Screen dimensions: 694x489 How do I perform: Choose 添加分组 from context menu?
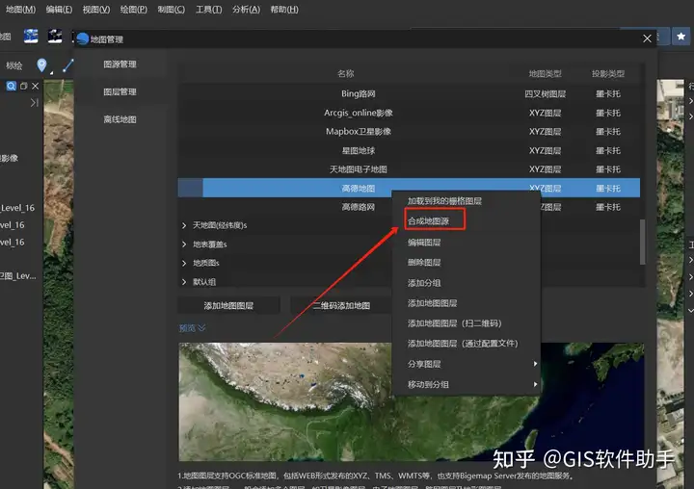point(467,283)
